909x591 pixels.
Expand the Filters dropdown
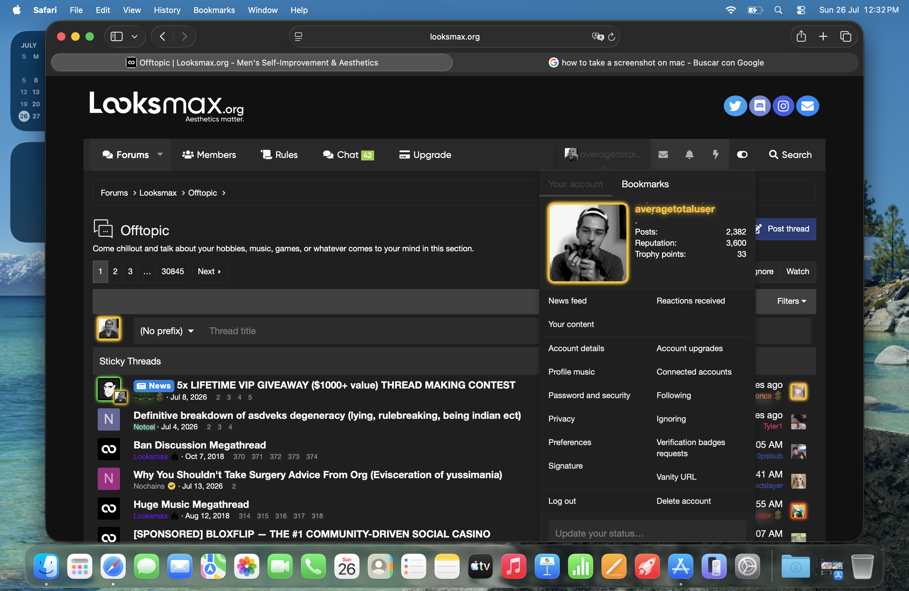[x=792, y=301]
